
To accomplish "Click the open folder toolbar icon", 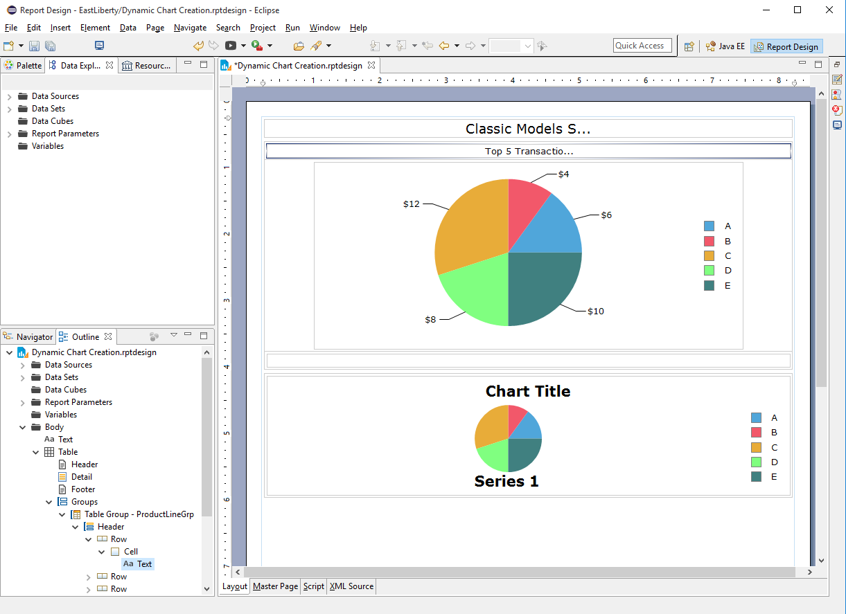I will pyautogui.click(x=299, y=46).
